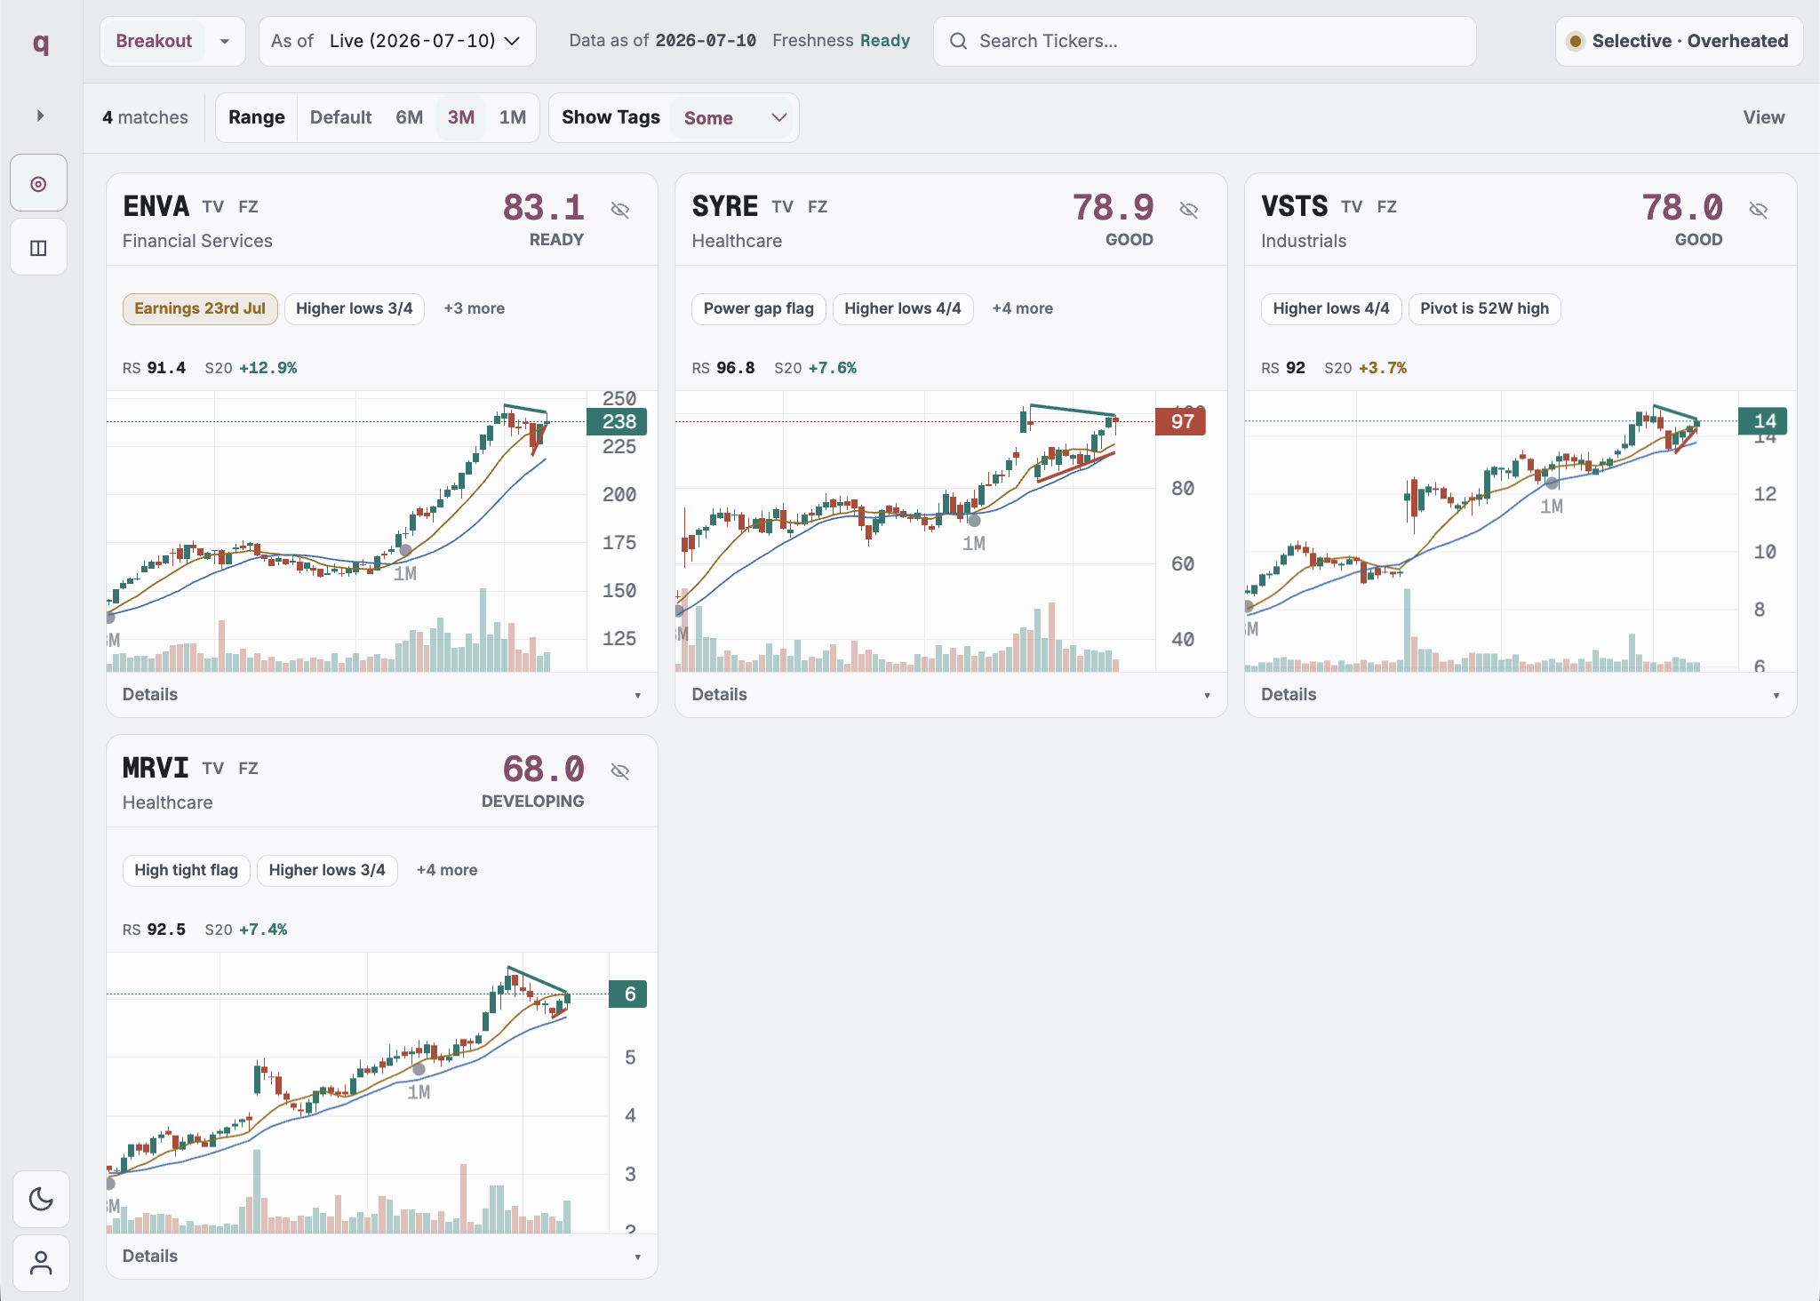Open SYRE TV link
This screenshot has width=1820, height=1301.
pos(782,207)
